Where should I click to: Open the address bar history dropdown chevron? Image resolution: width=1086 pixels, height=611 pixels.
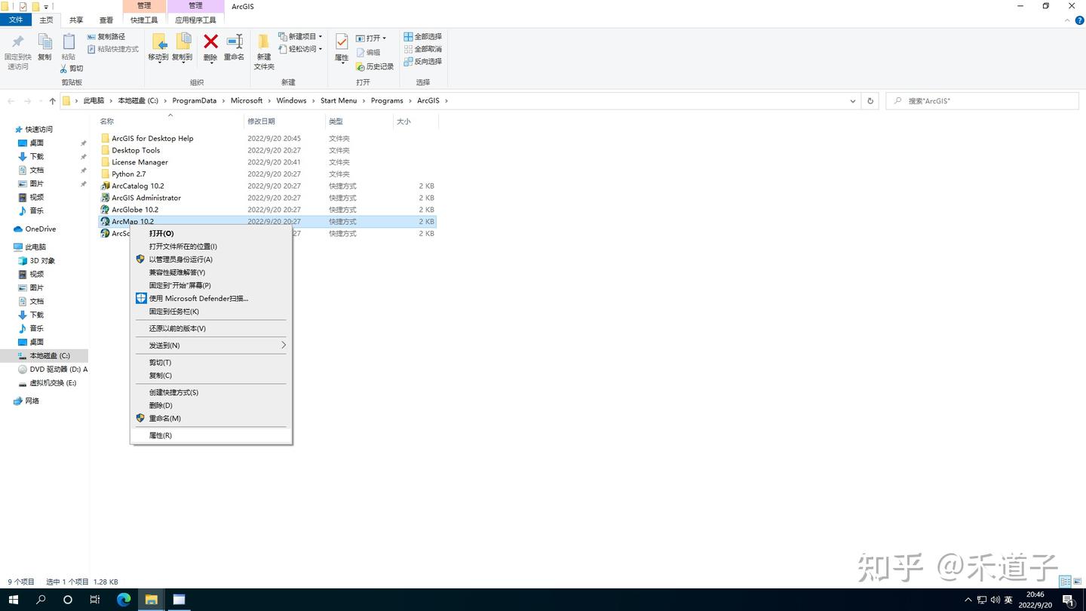click(852, 100)
